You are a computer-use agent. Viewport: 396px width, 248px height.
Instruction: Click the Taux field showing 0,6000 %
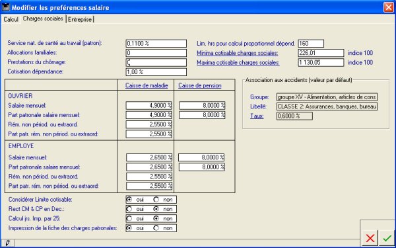[294, 116]
